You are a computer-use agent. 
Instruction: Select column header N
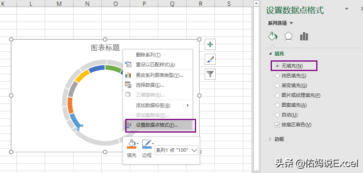[x=87, y=4]
